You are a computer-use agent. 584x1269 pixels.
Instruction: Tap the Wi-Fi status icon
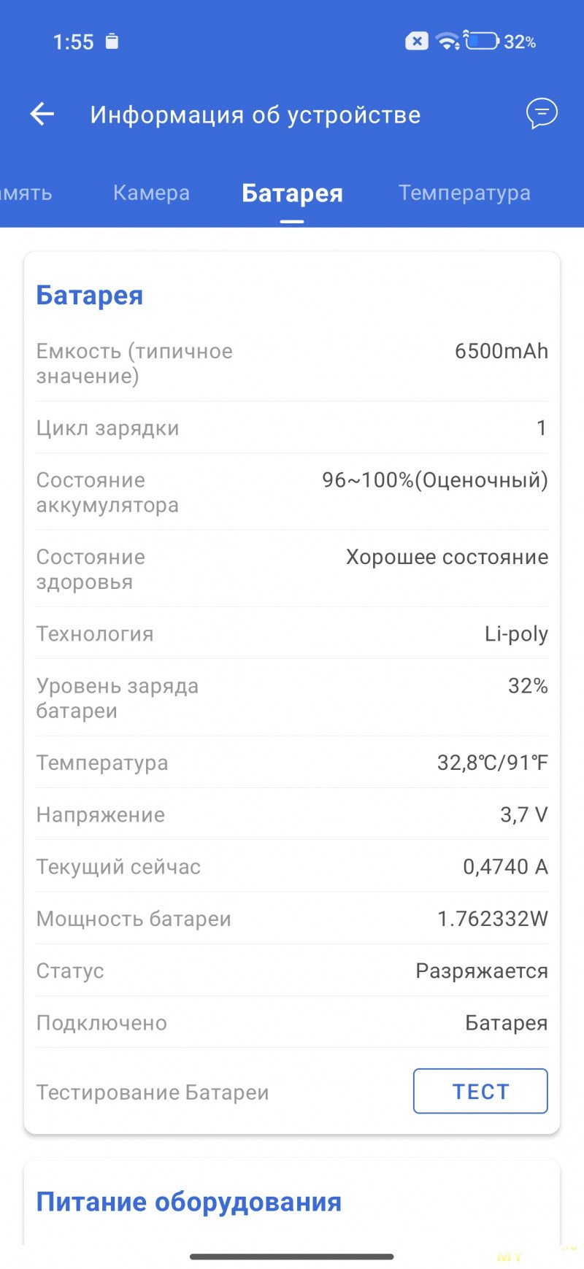tap(447, 42)
